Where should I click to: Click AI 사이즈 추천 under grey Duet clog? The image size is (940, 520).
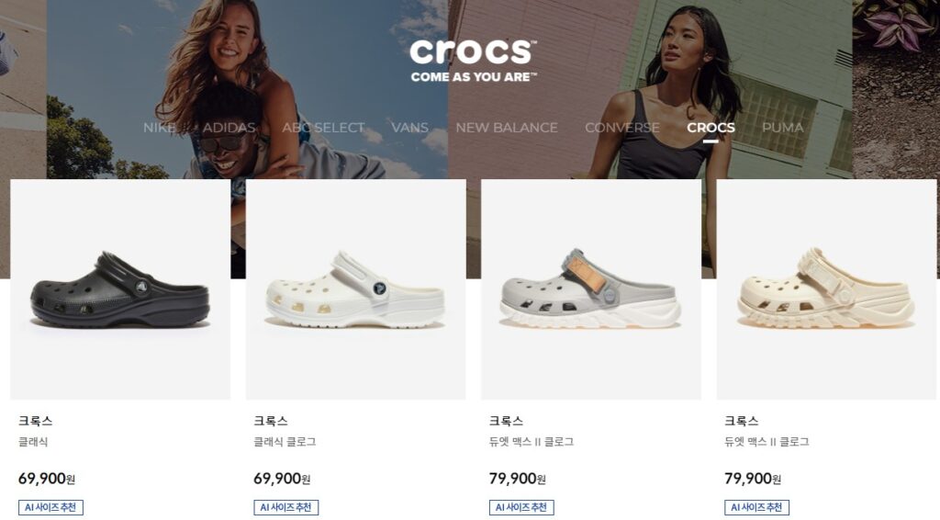click(521, 507)
